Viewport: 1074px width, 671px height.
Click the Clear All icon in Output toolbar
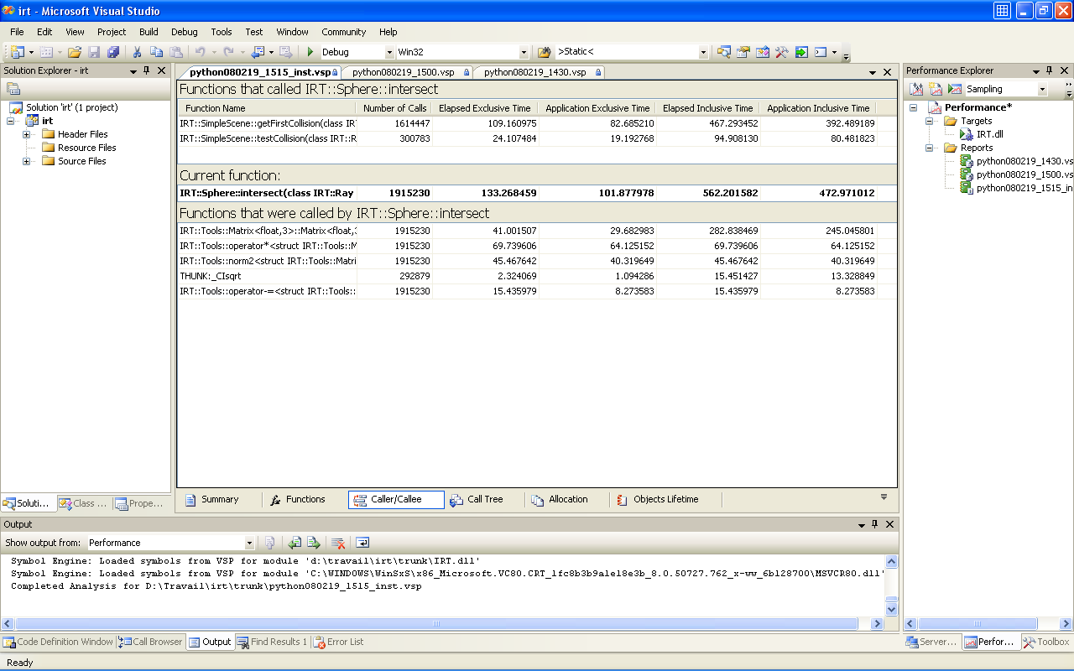point(338,543)
